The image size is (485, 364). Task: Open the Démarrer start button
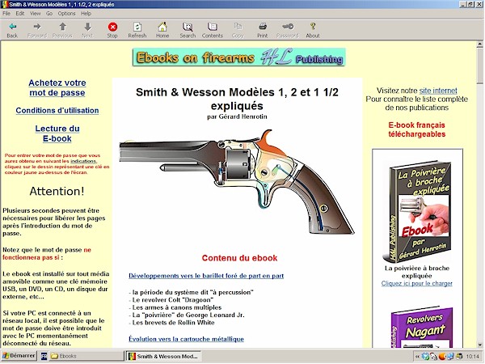(19, 356)
